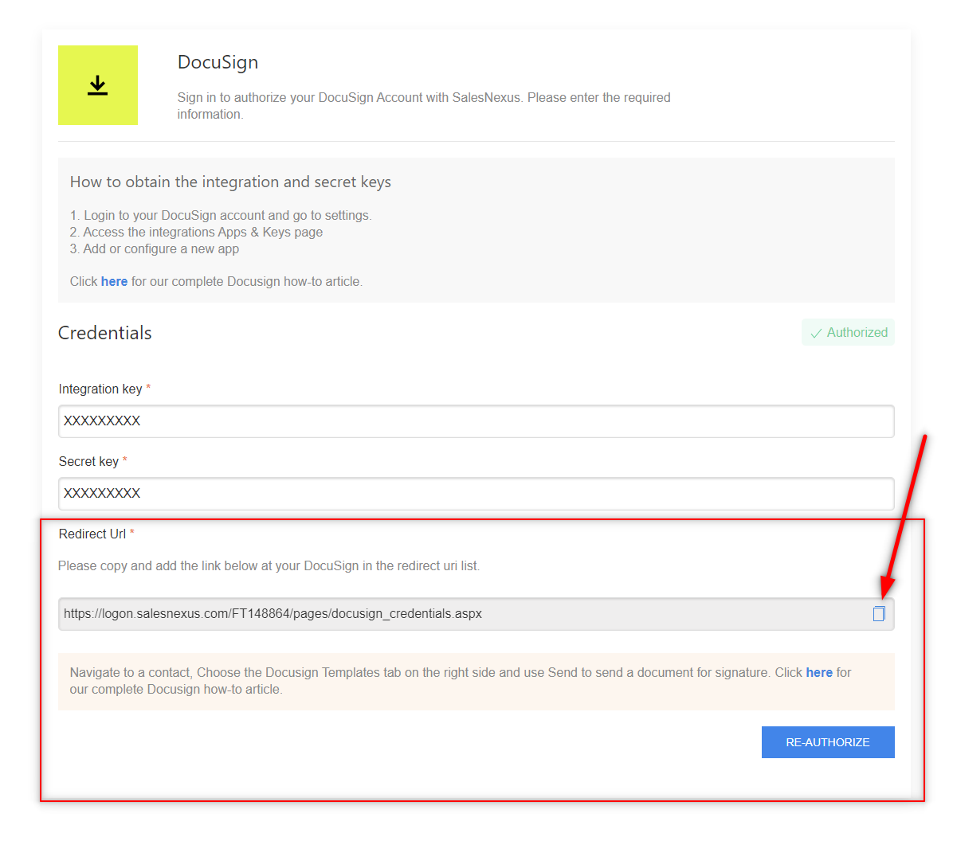Open 'here' link in send-document instructions
This screenshot has height=841, width=953.
818,673
